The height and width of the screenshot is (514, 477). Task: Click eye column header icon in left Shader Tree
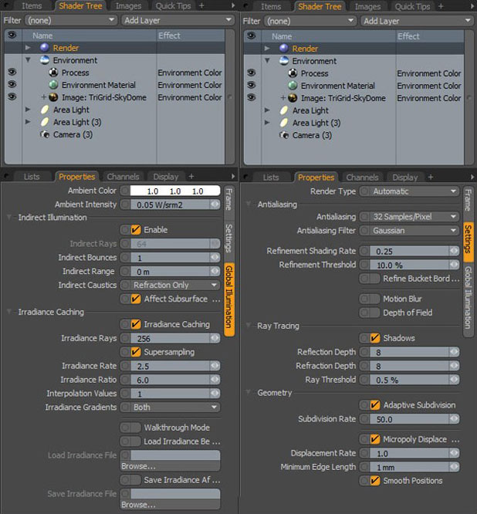12,35
